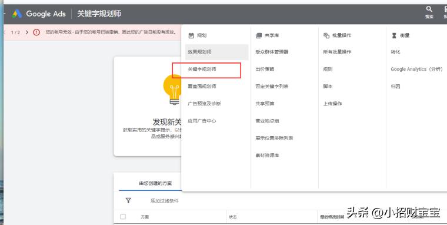Sort by 最后修改时间 column header
The height and width of the screenshot is (225, 447).
tap(332, 217)
